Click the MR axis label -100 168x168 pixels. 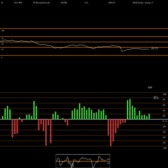point(164,148)
